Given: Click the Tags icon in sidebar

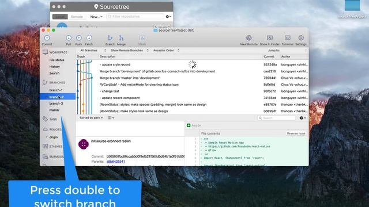Looking at the screenshot, I should click(45, 119).
